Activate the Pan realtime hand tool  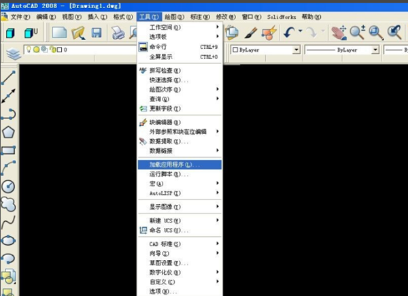338,33
